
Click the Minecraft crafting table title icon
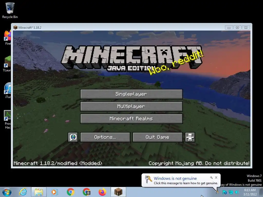tap(15, 27)
